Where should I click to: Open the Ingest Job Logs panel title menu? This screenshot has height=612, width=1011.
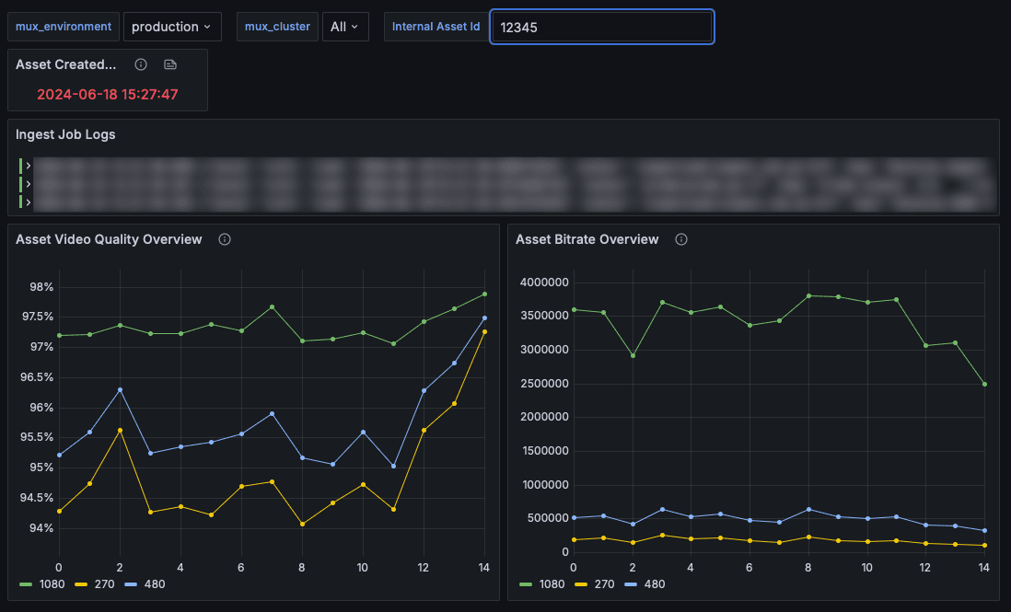pyautogui.click(x=64, y=134)
